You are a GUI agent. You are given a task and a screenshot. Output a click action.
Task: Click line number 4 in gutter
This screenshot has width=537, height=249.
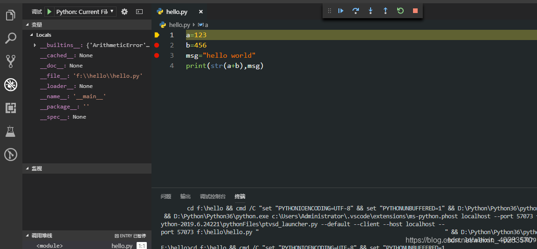[x=172, y=66]
